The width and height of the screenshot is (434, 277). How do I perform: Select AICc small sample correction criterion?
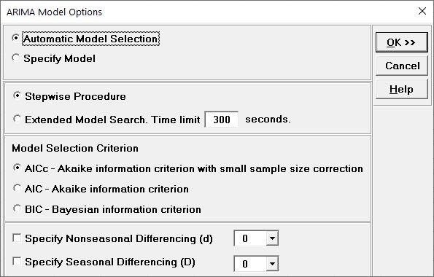[x=18, y=168]
